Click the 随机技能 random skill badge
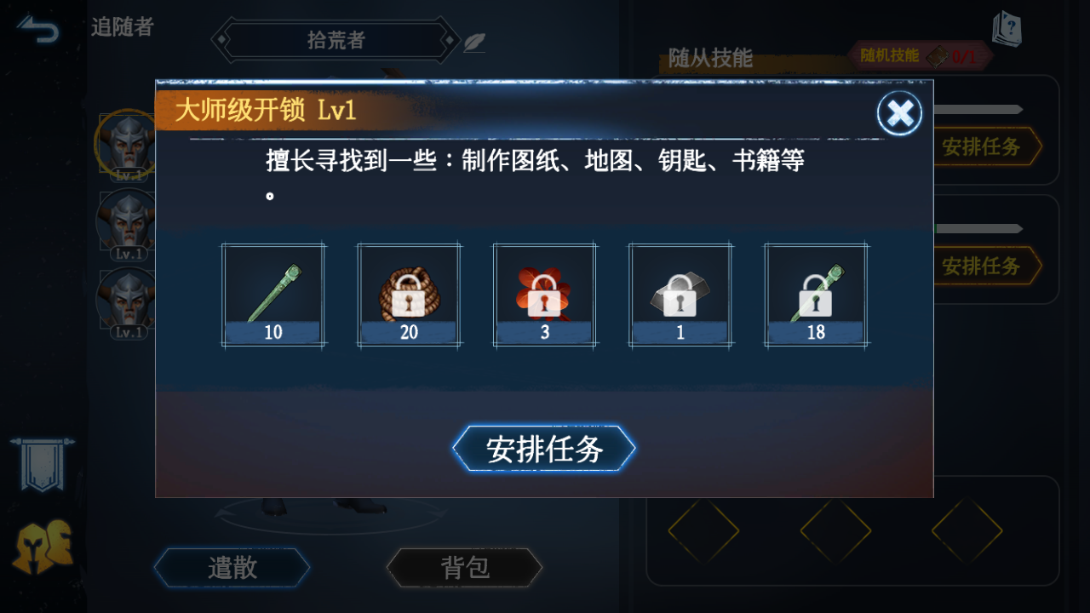This screenshot has height=613, width=1090. (920, 56)
